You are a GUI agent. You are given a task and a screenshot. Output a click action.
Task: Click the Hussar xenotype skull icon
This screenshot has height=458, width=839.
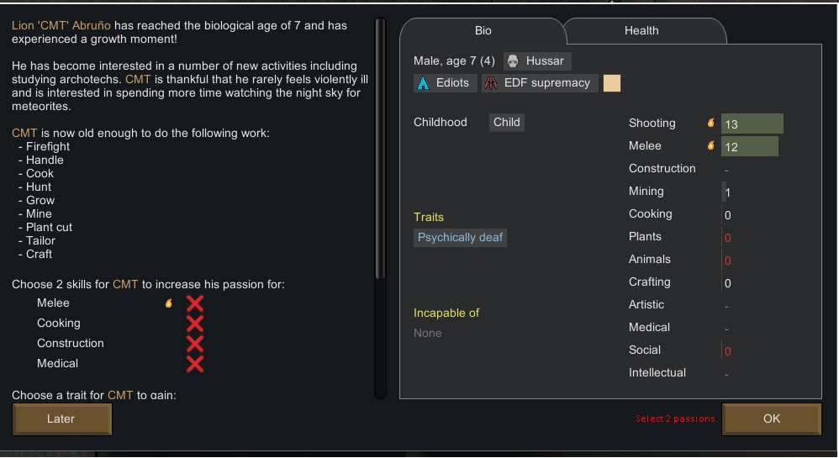[x=513, y=61]
